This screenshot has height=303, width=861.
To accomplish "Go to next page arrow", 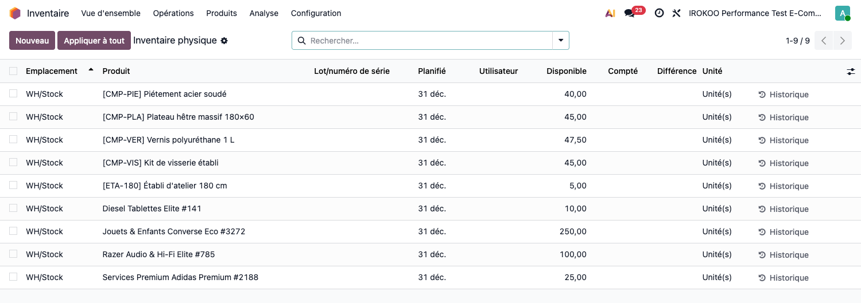I will (x=842, y=41).
